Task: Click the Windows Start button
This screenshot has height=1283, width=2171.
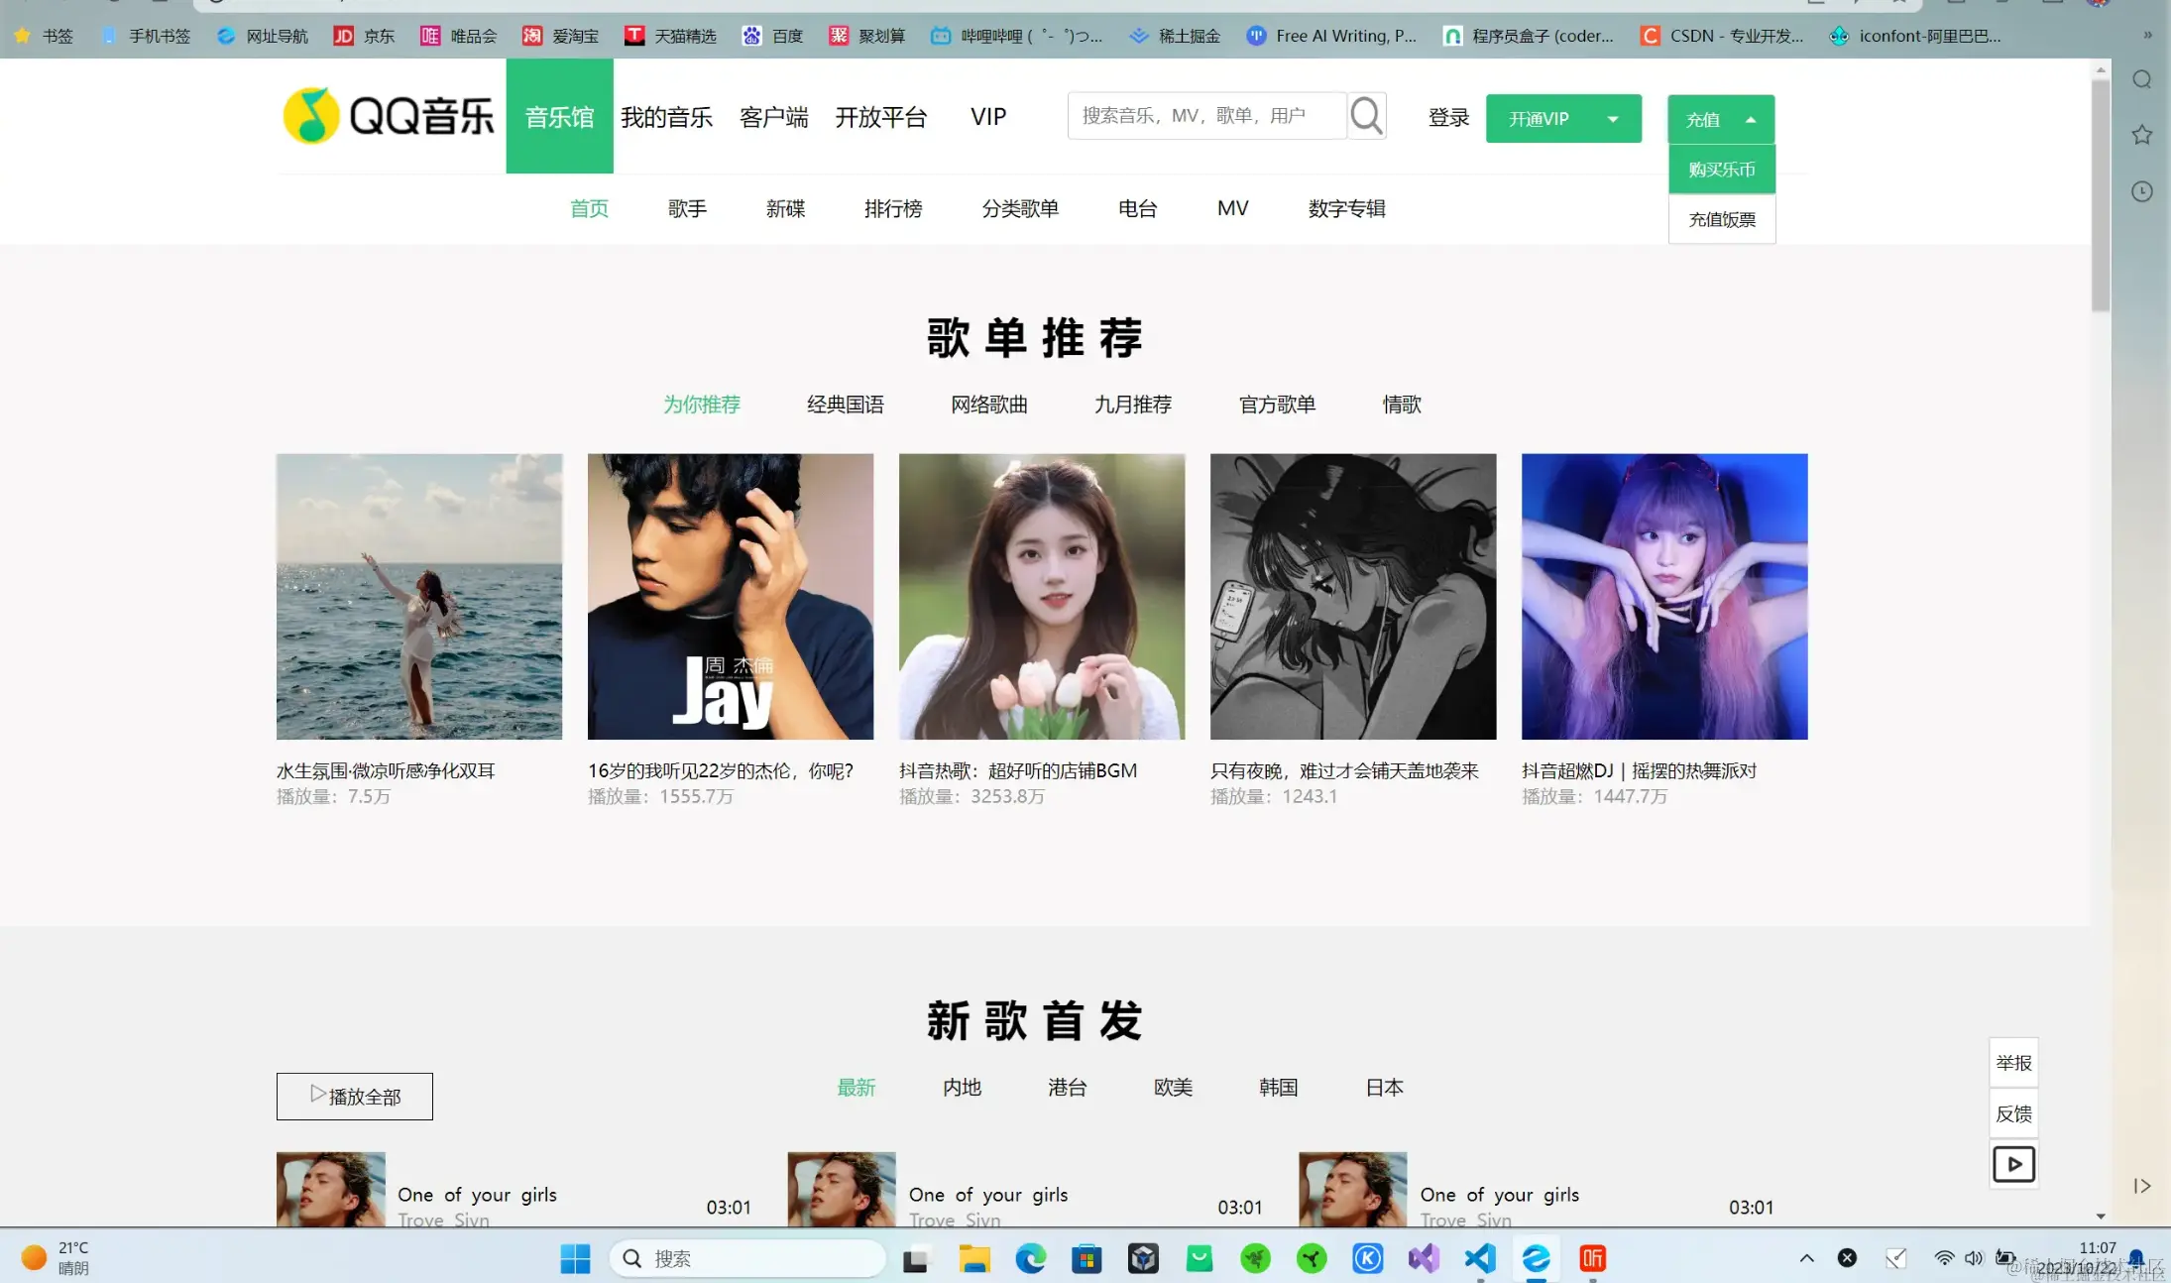Action: 575,1258
